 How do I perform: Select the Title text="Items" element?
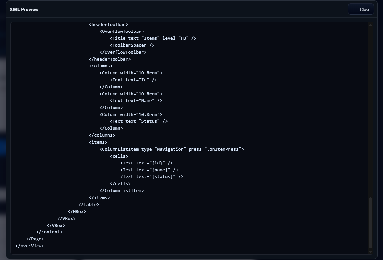153,38
